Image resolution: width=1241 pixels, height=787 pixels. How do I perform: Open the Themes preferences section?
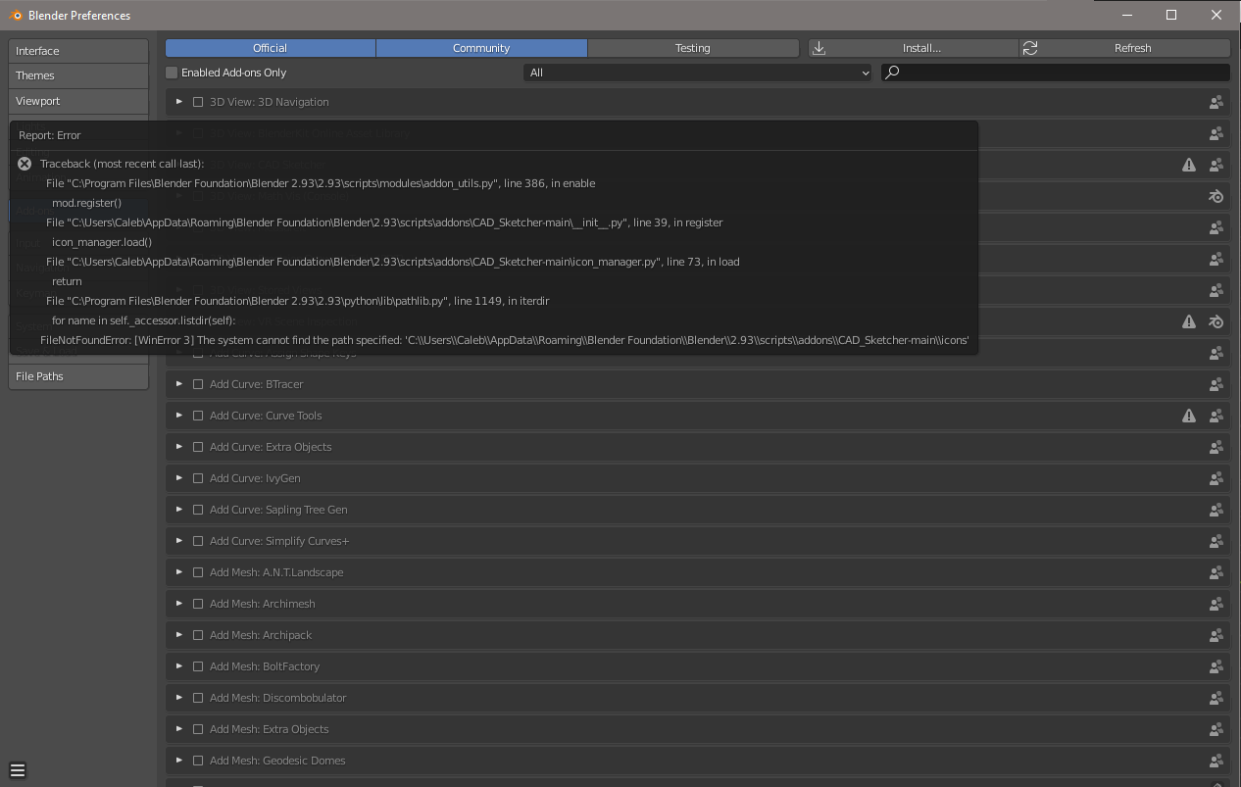click(x=78, y=75)
